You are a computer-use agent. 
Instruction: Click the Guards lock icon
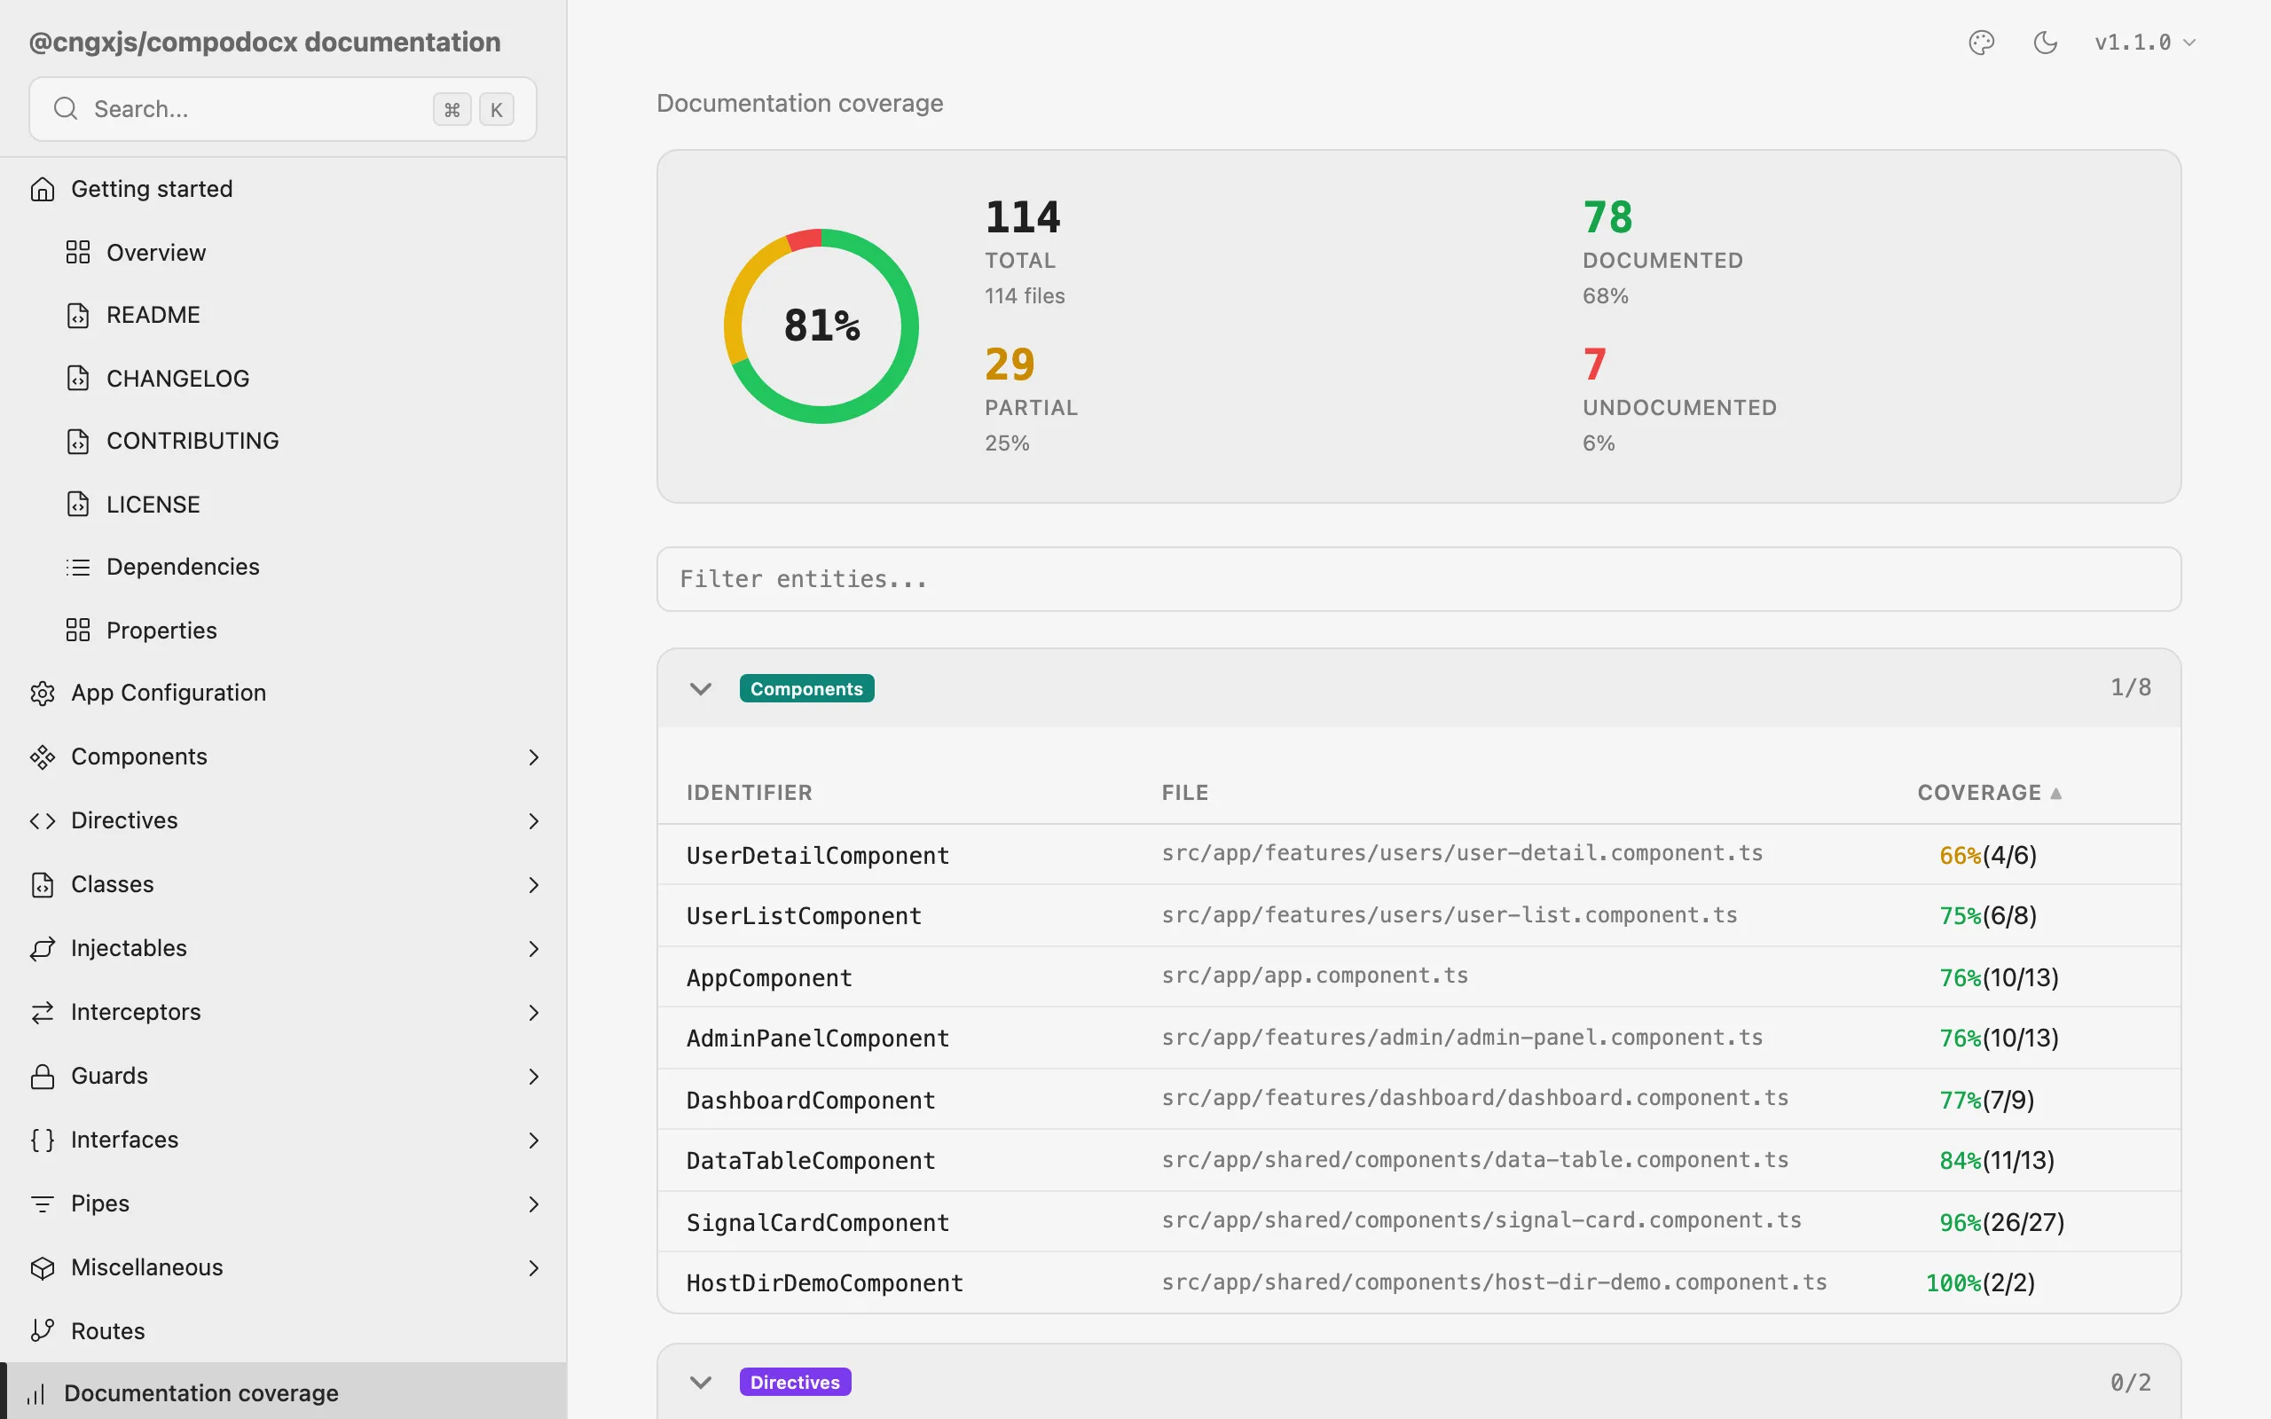pos(43,1077)
